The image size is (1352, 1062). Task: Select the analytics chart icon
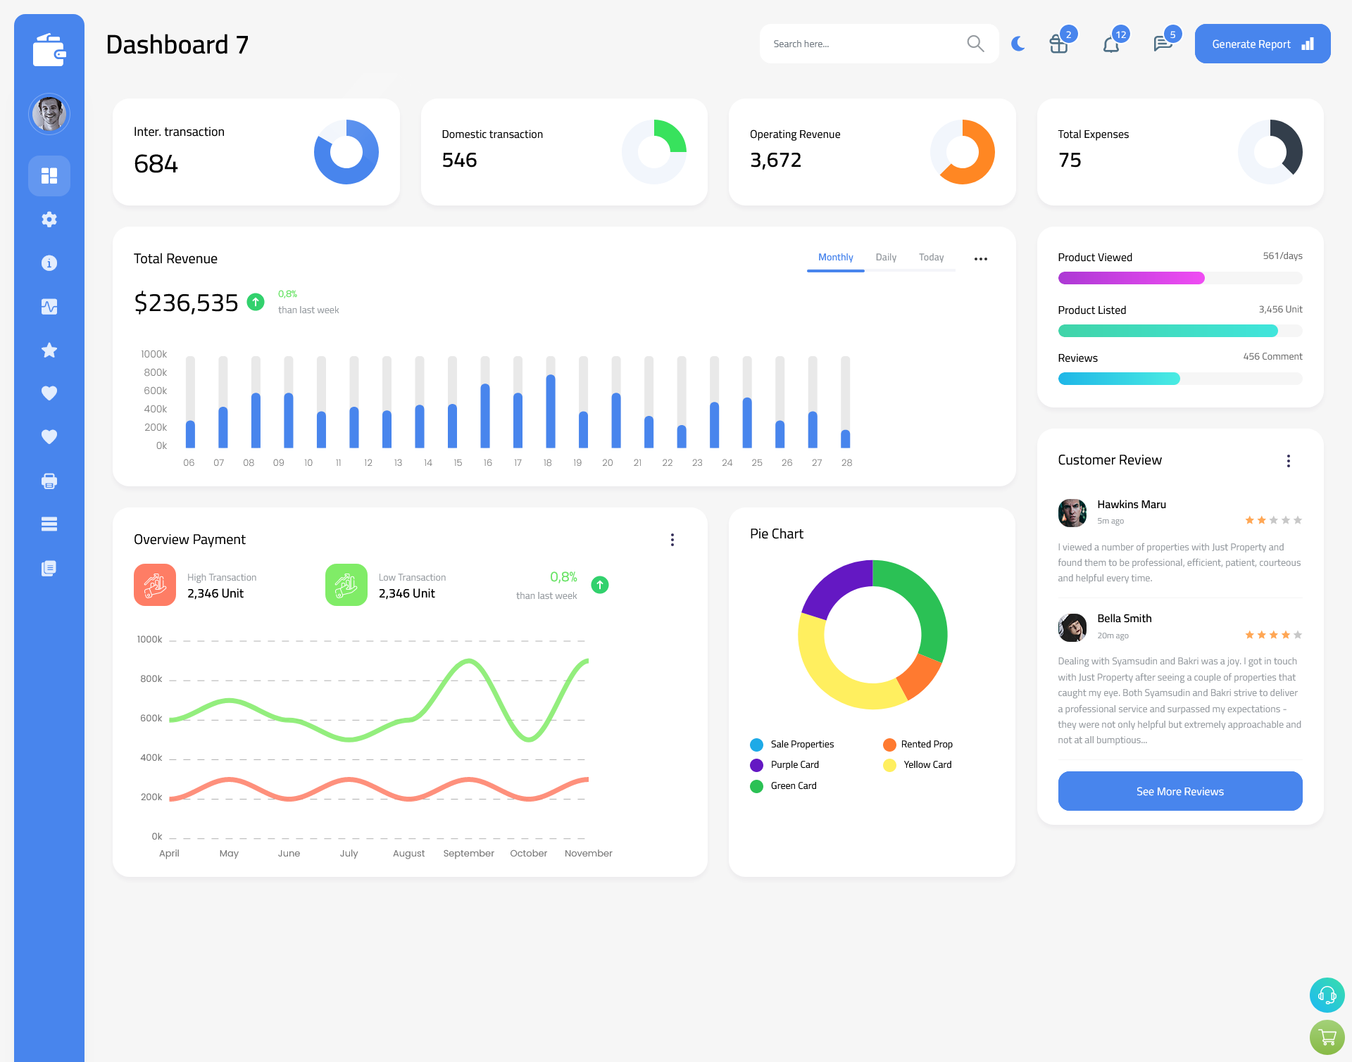[49, 306]
